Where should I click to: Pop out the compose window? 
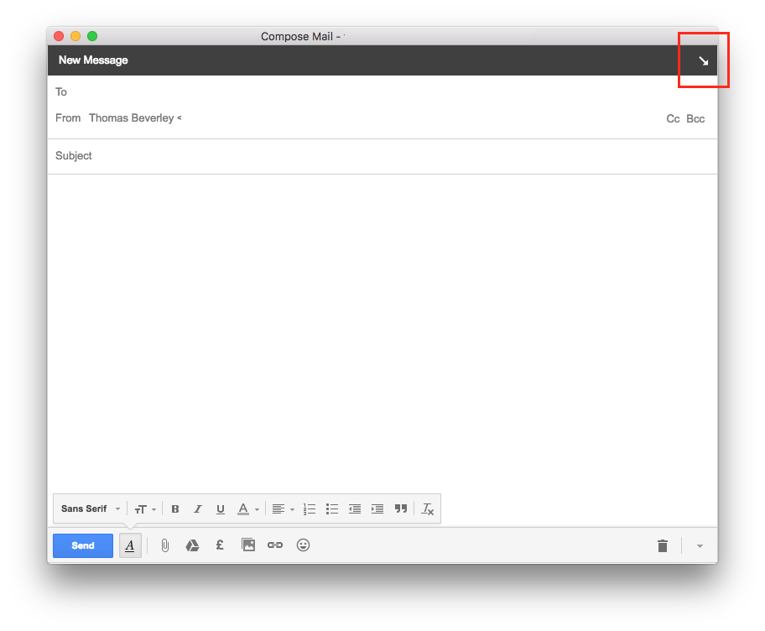[703, 60]
